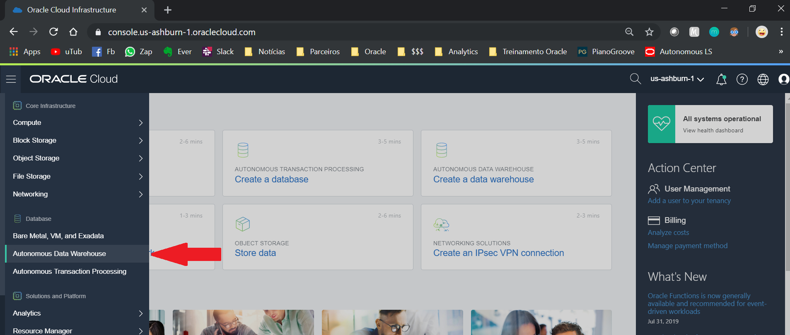Open the Autonomous LS bookmark
This screenshot has width=790, height=335.
[x=679, y=52]
